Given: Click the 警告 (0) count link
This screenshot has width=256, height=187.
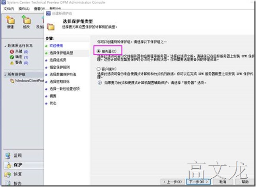Looking at the screenshot, I should [26, 63].
